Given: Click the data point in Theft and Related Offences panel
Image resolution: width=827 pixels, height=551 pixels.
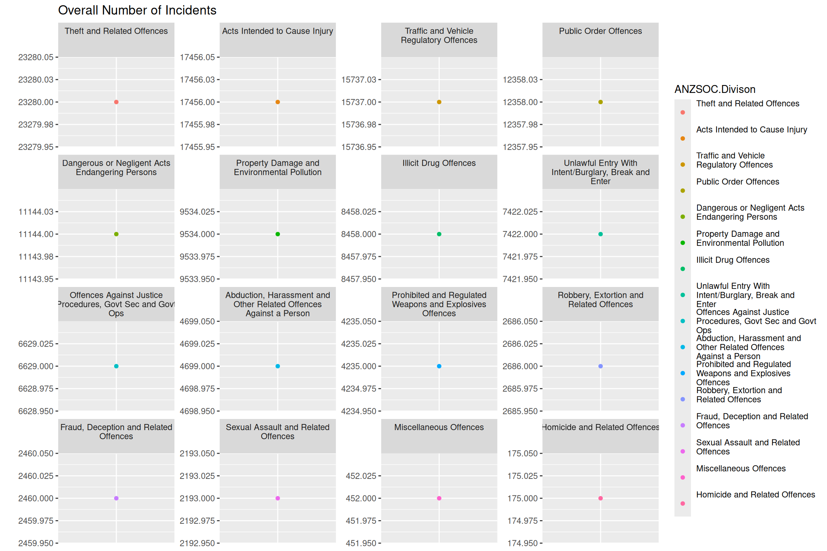Looking at the screenshot, I should (116, 102).
